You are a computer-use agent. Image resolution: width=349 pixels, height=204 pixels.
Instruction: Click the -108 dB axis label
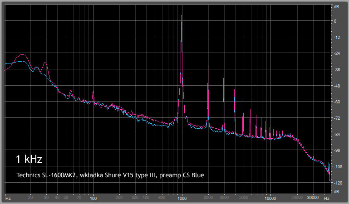coord(337,166)
